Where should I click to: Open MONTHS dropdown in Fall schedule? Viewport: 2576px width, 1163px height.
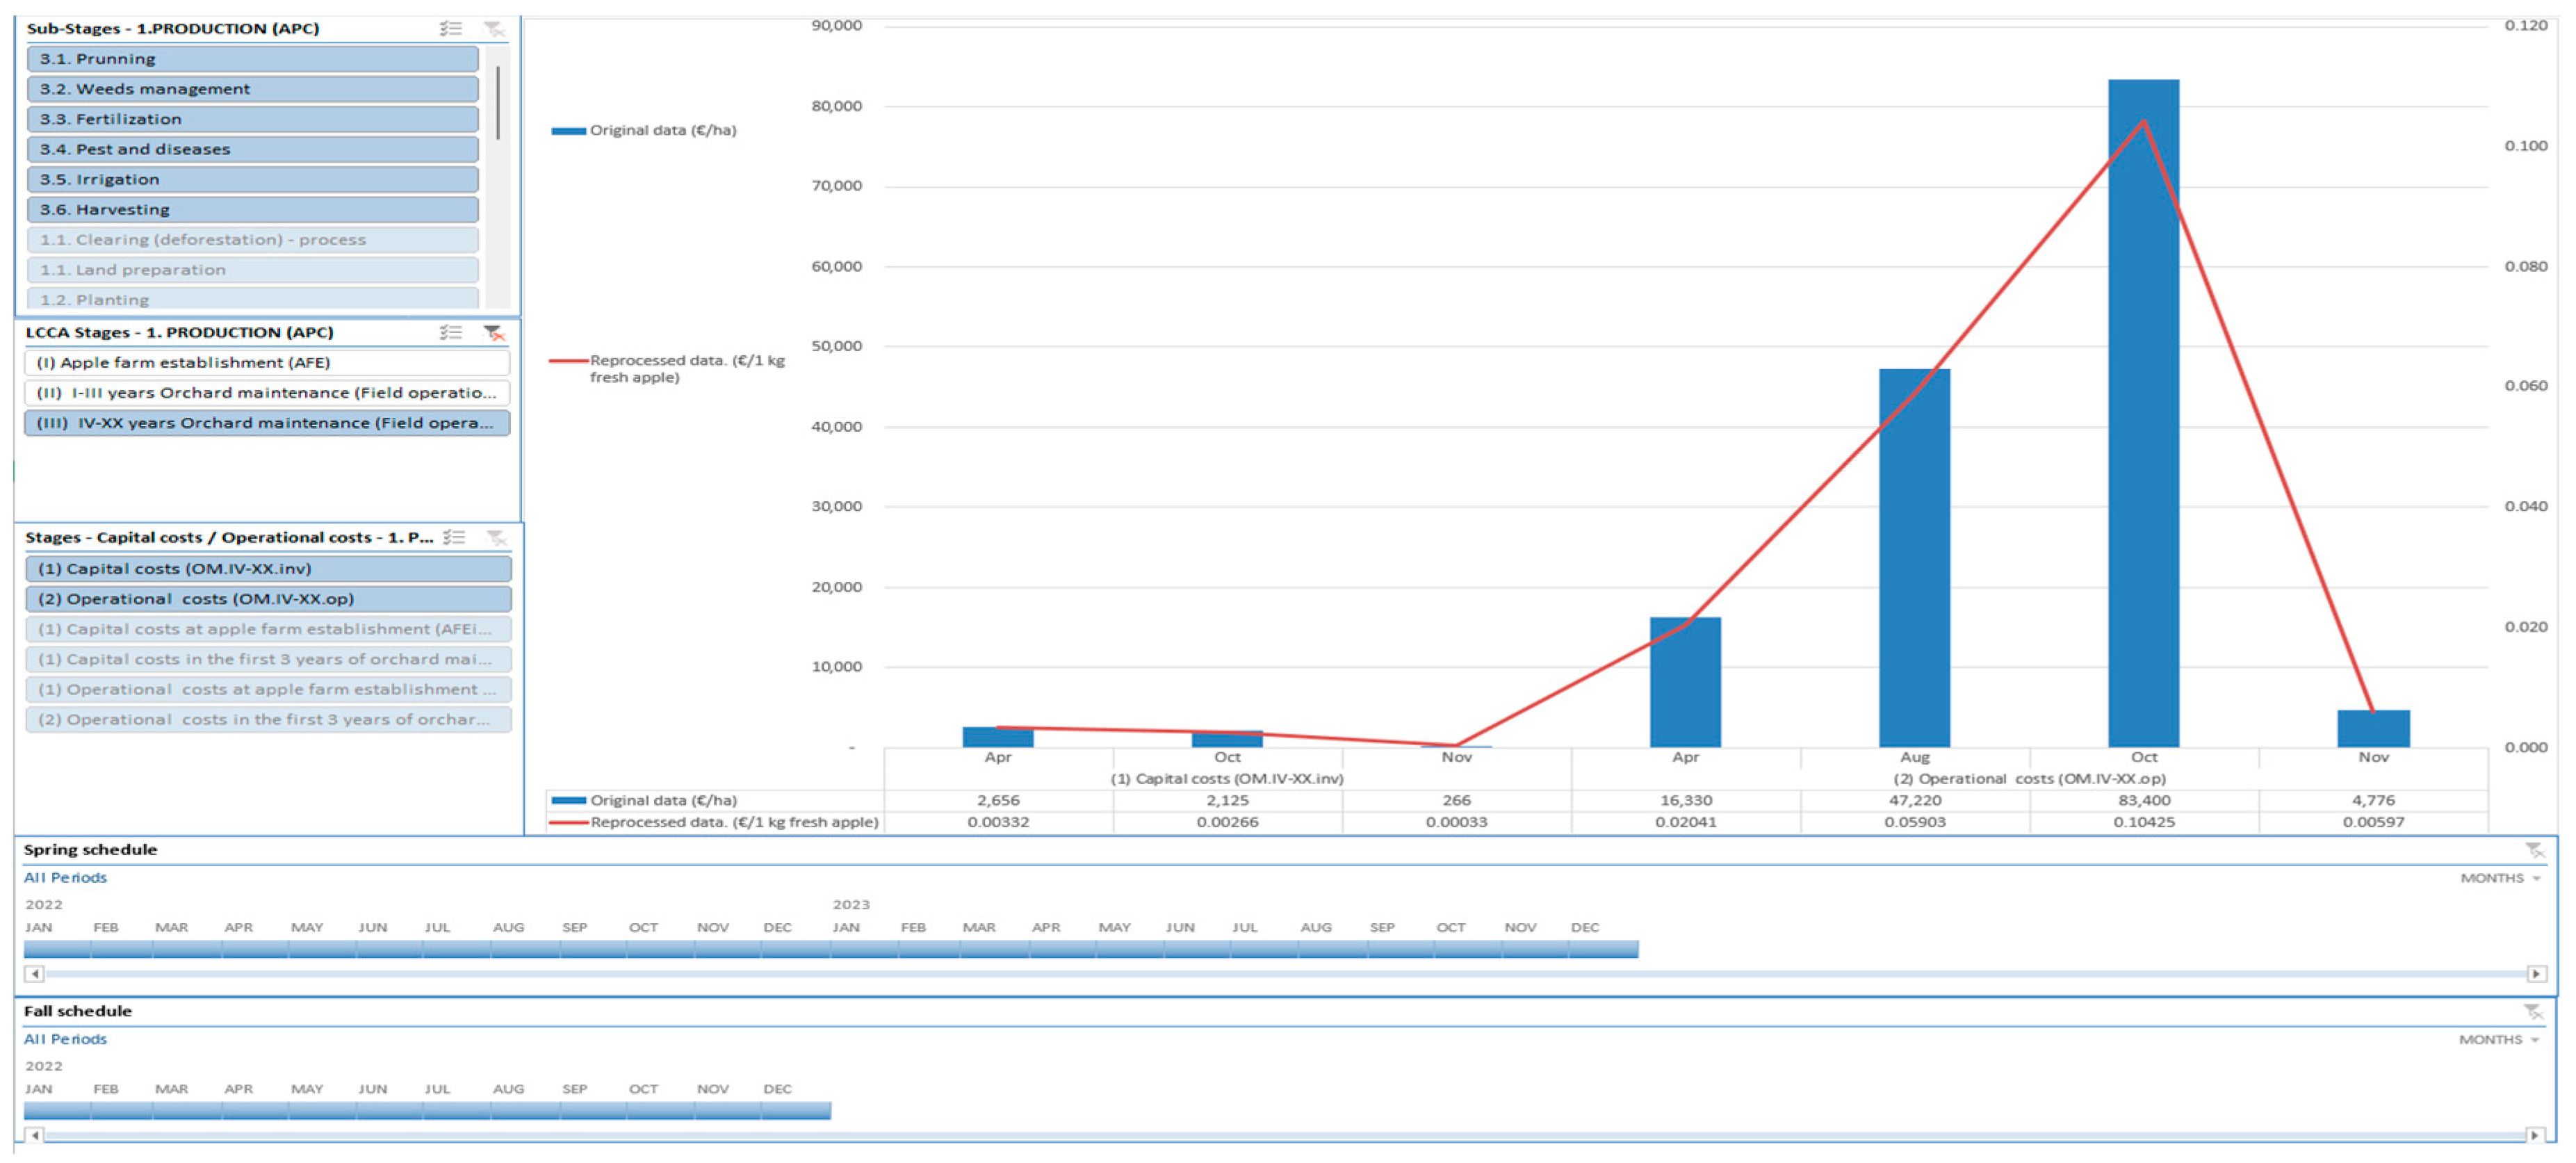pos(2498,1040)
